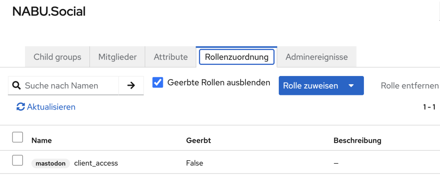This screenshot has width=440, height=177.
Task: Select the client_access row checkbox
Action: [x=17, y=161]
